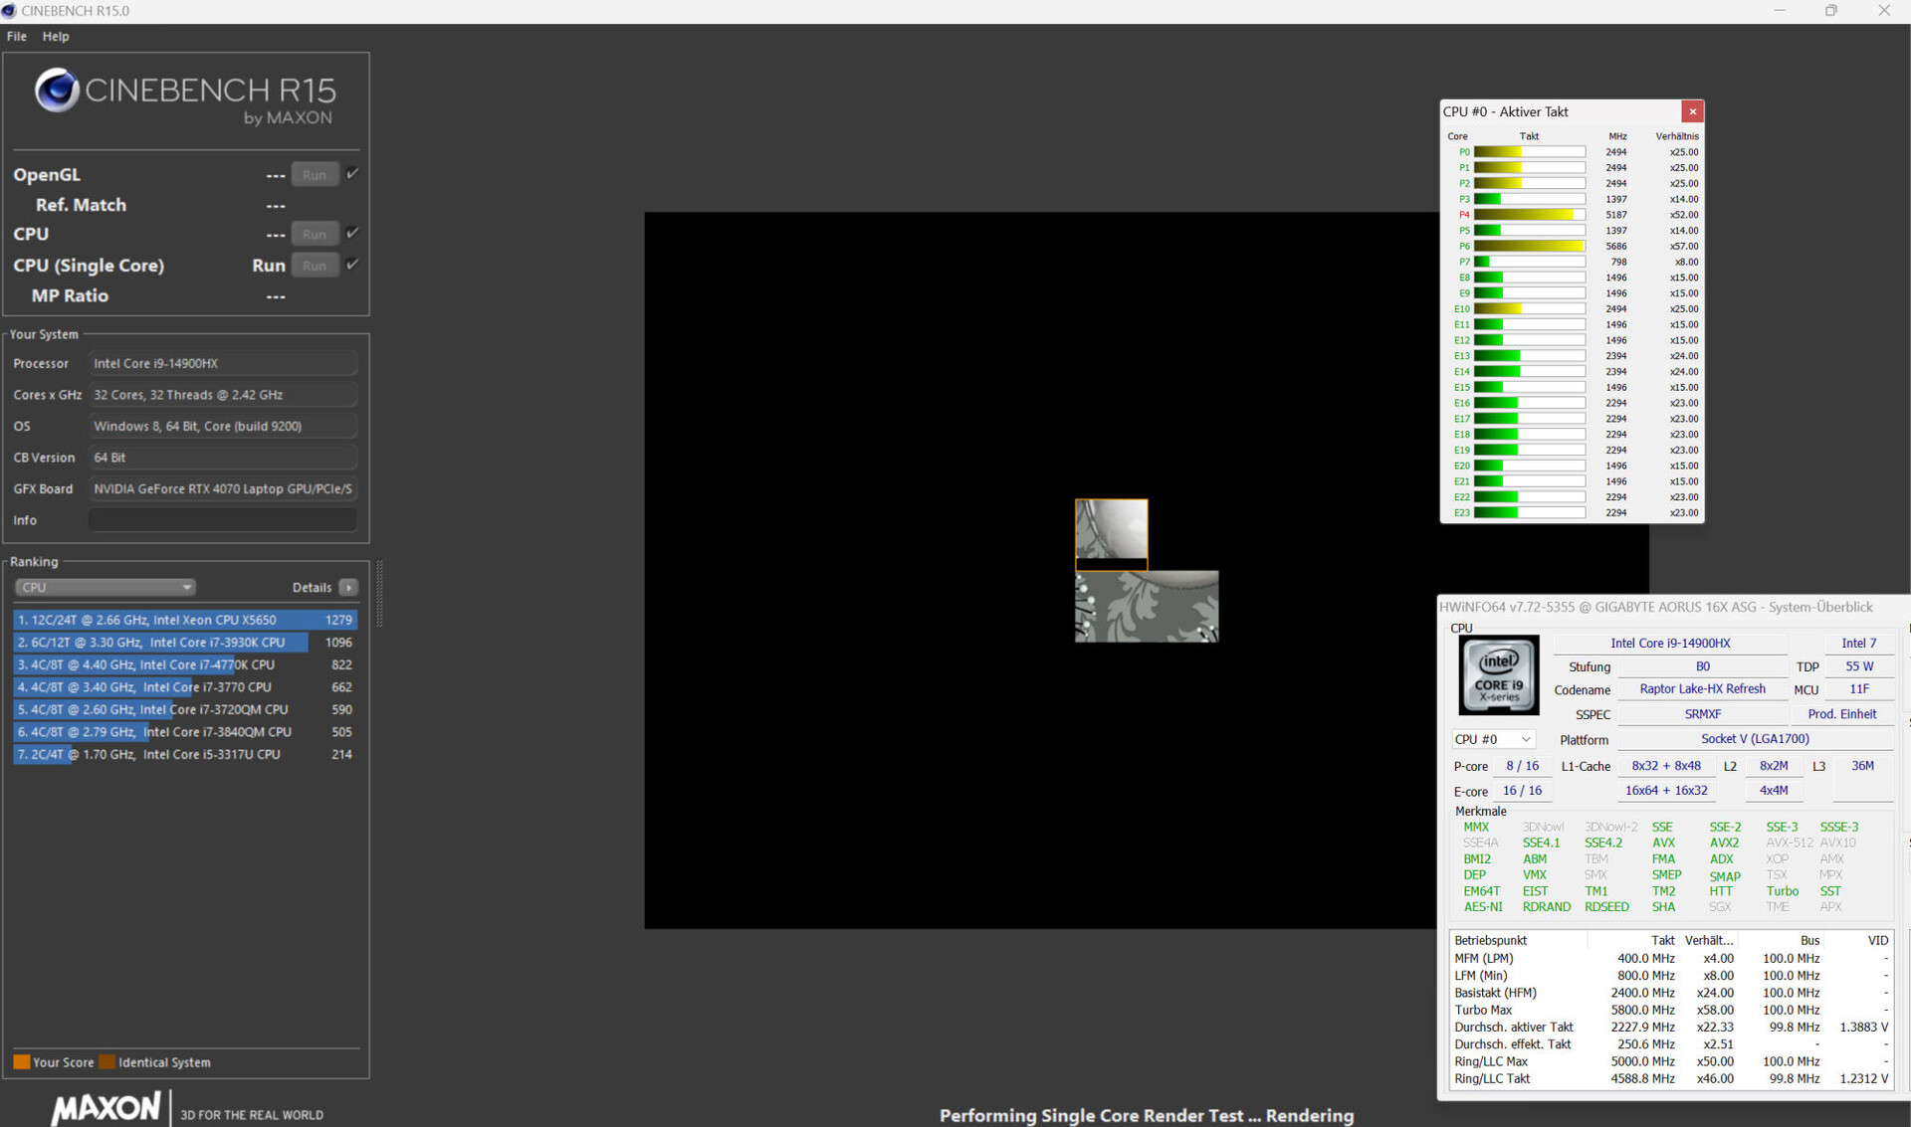Click the Cinebench R15 sphere logo

57,91
